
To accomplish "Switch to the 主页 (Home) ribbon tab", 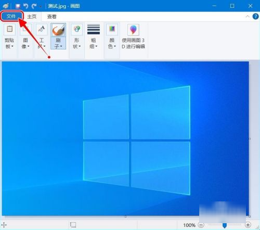I will pyautogui.click(x=32, y=17).
